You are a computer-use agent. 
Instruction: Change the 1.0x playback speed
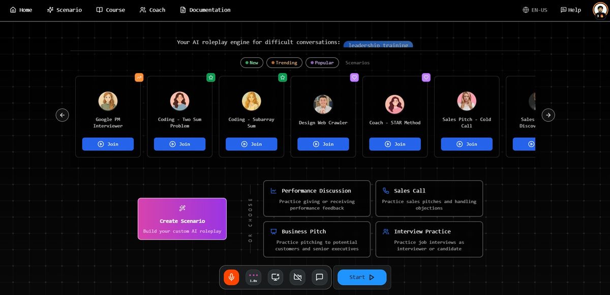[x=253, y=277]
